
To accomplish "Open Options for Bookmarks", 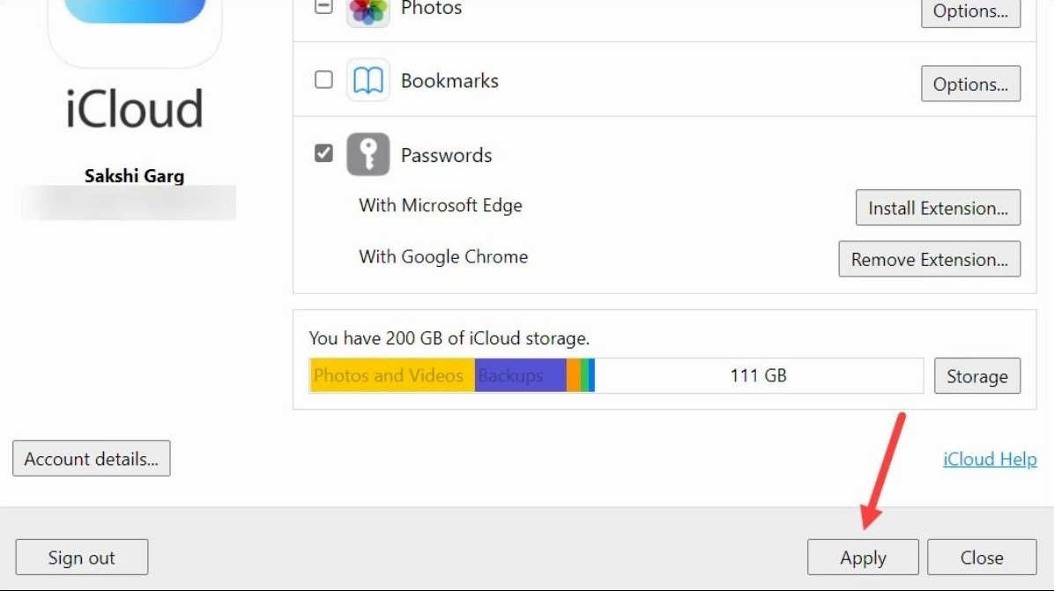I will tap(970, 85).
